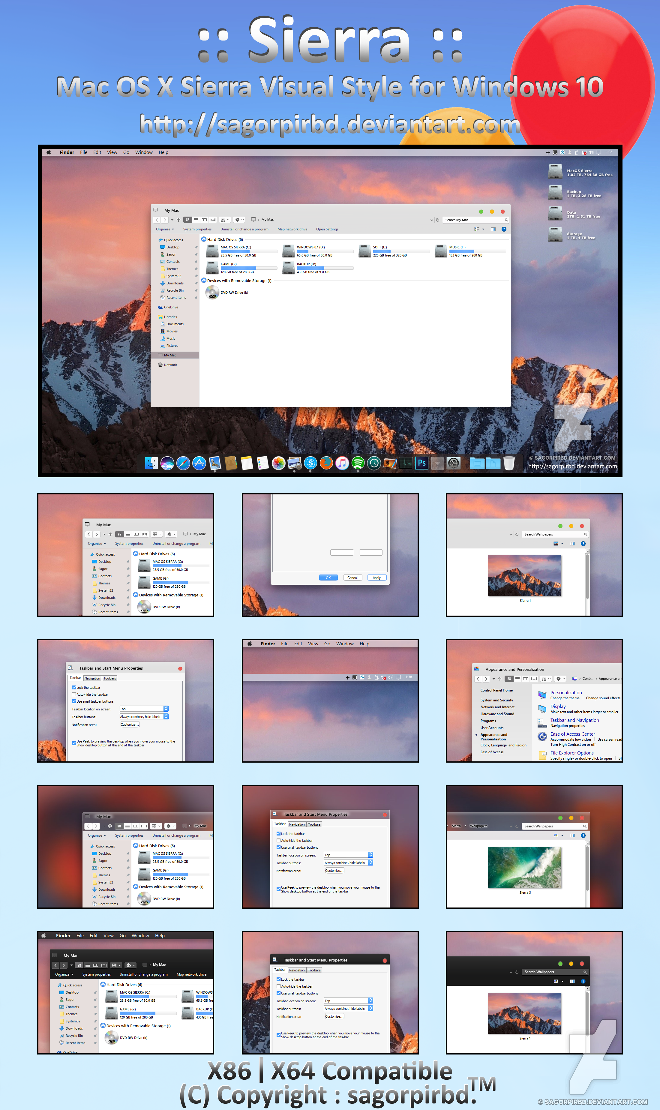Click the Apply button
Viewport: 660px width, 1110px height.
point(377,578)
